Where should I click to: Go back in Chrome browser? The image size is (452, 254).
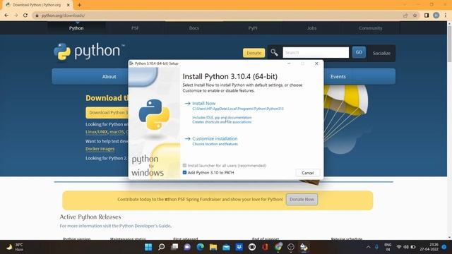click(6, 16)
